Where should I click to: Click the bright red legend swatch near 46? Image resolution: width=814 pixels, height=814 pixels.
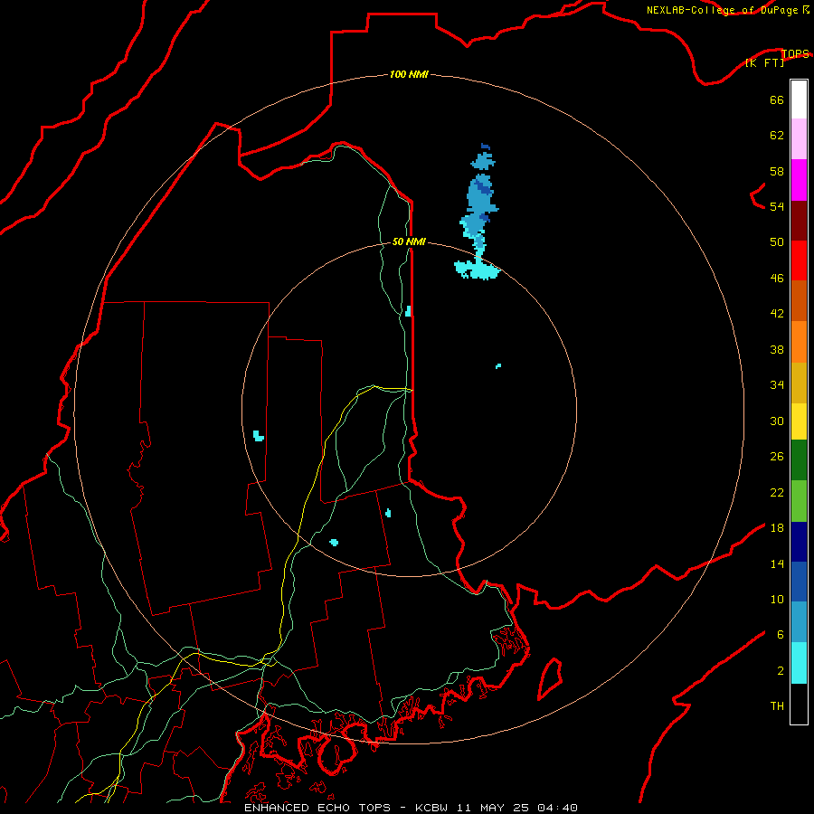[x=799, y=260]
